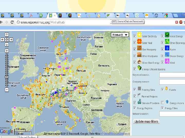This screenshot has width=185, height=138.
Task: Focus the Keyword search field
Action: pos(172,75)
